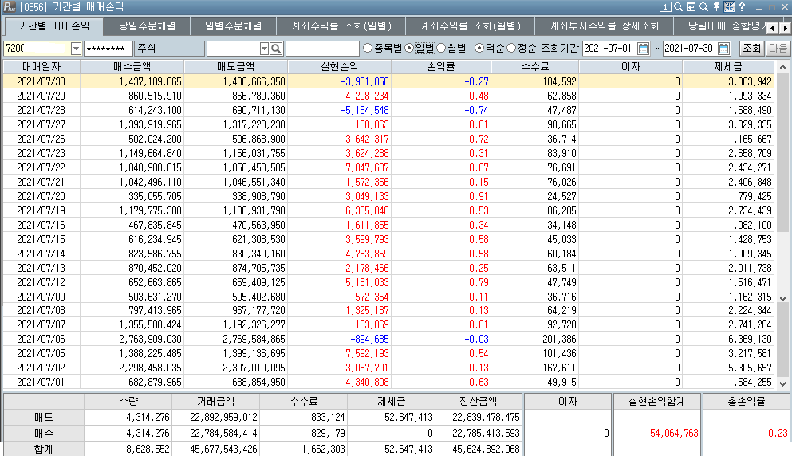Click the 제세금 column header
Image resolution: width=792 pixels, height=456 pixels.
point(728,67)
